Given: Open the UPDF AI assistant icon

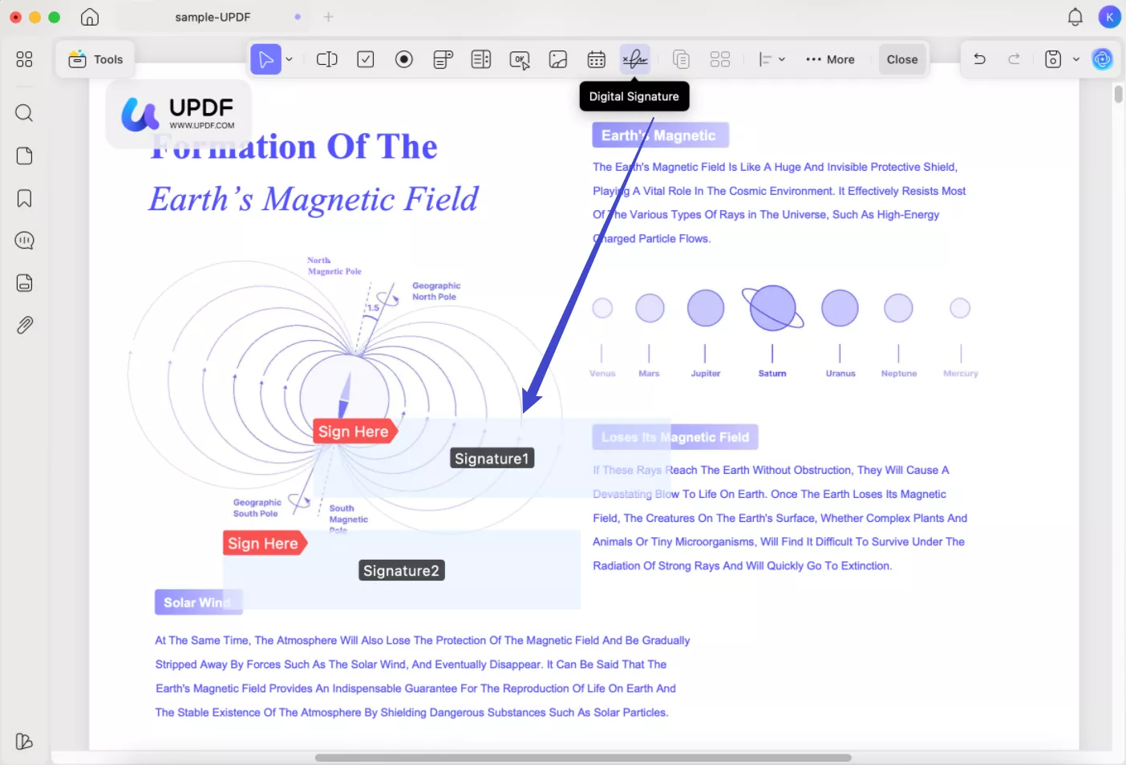Looking at the screenshot, I should (x=1103, y=59).
